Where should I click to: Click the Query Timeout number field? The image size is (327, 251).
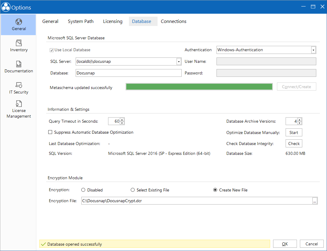click(114, 121)
